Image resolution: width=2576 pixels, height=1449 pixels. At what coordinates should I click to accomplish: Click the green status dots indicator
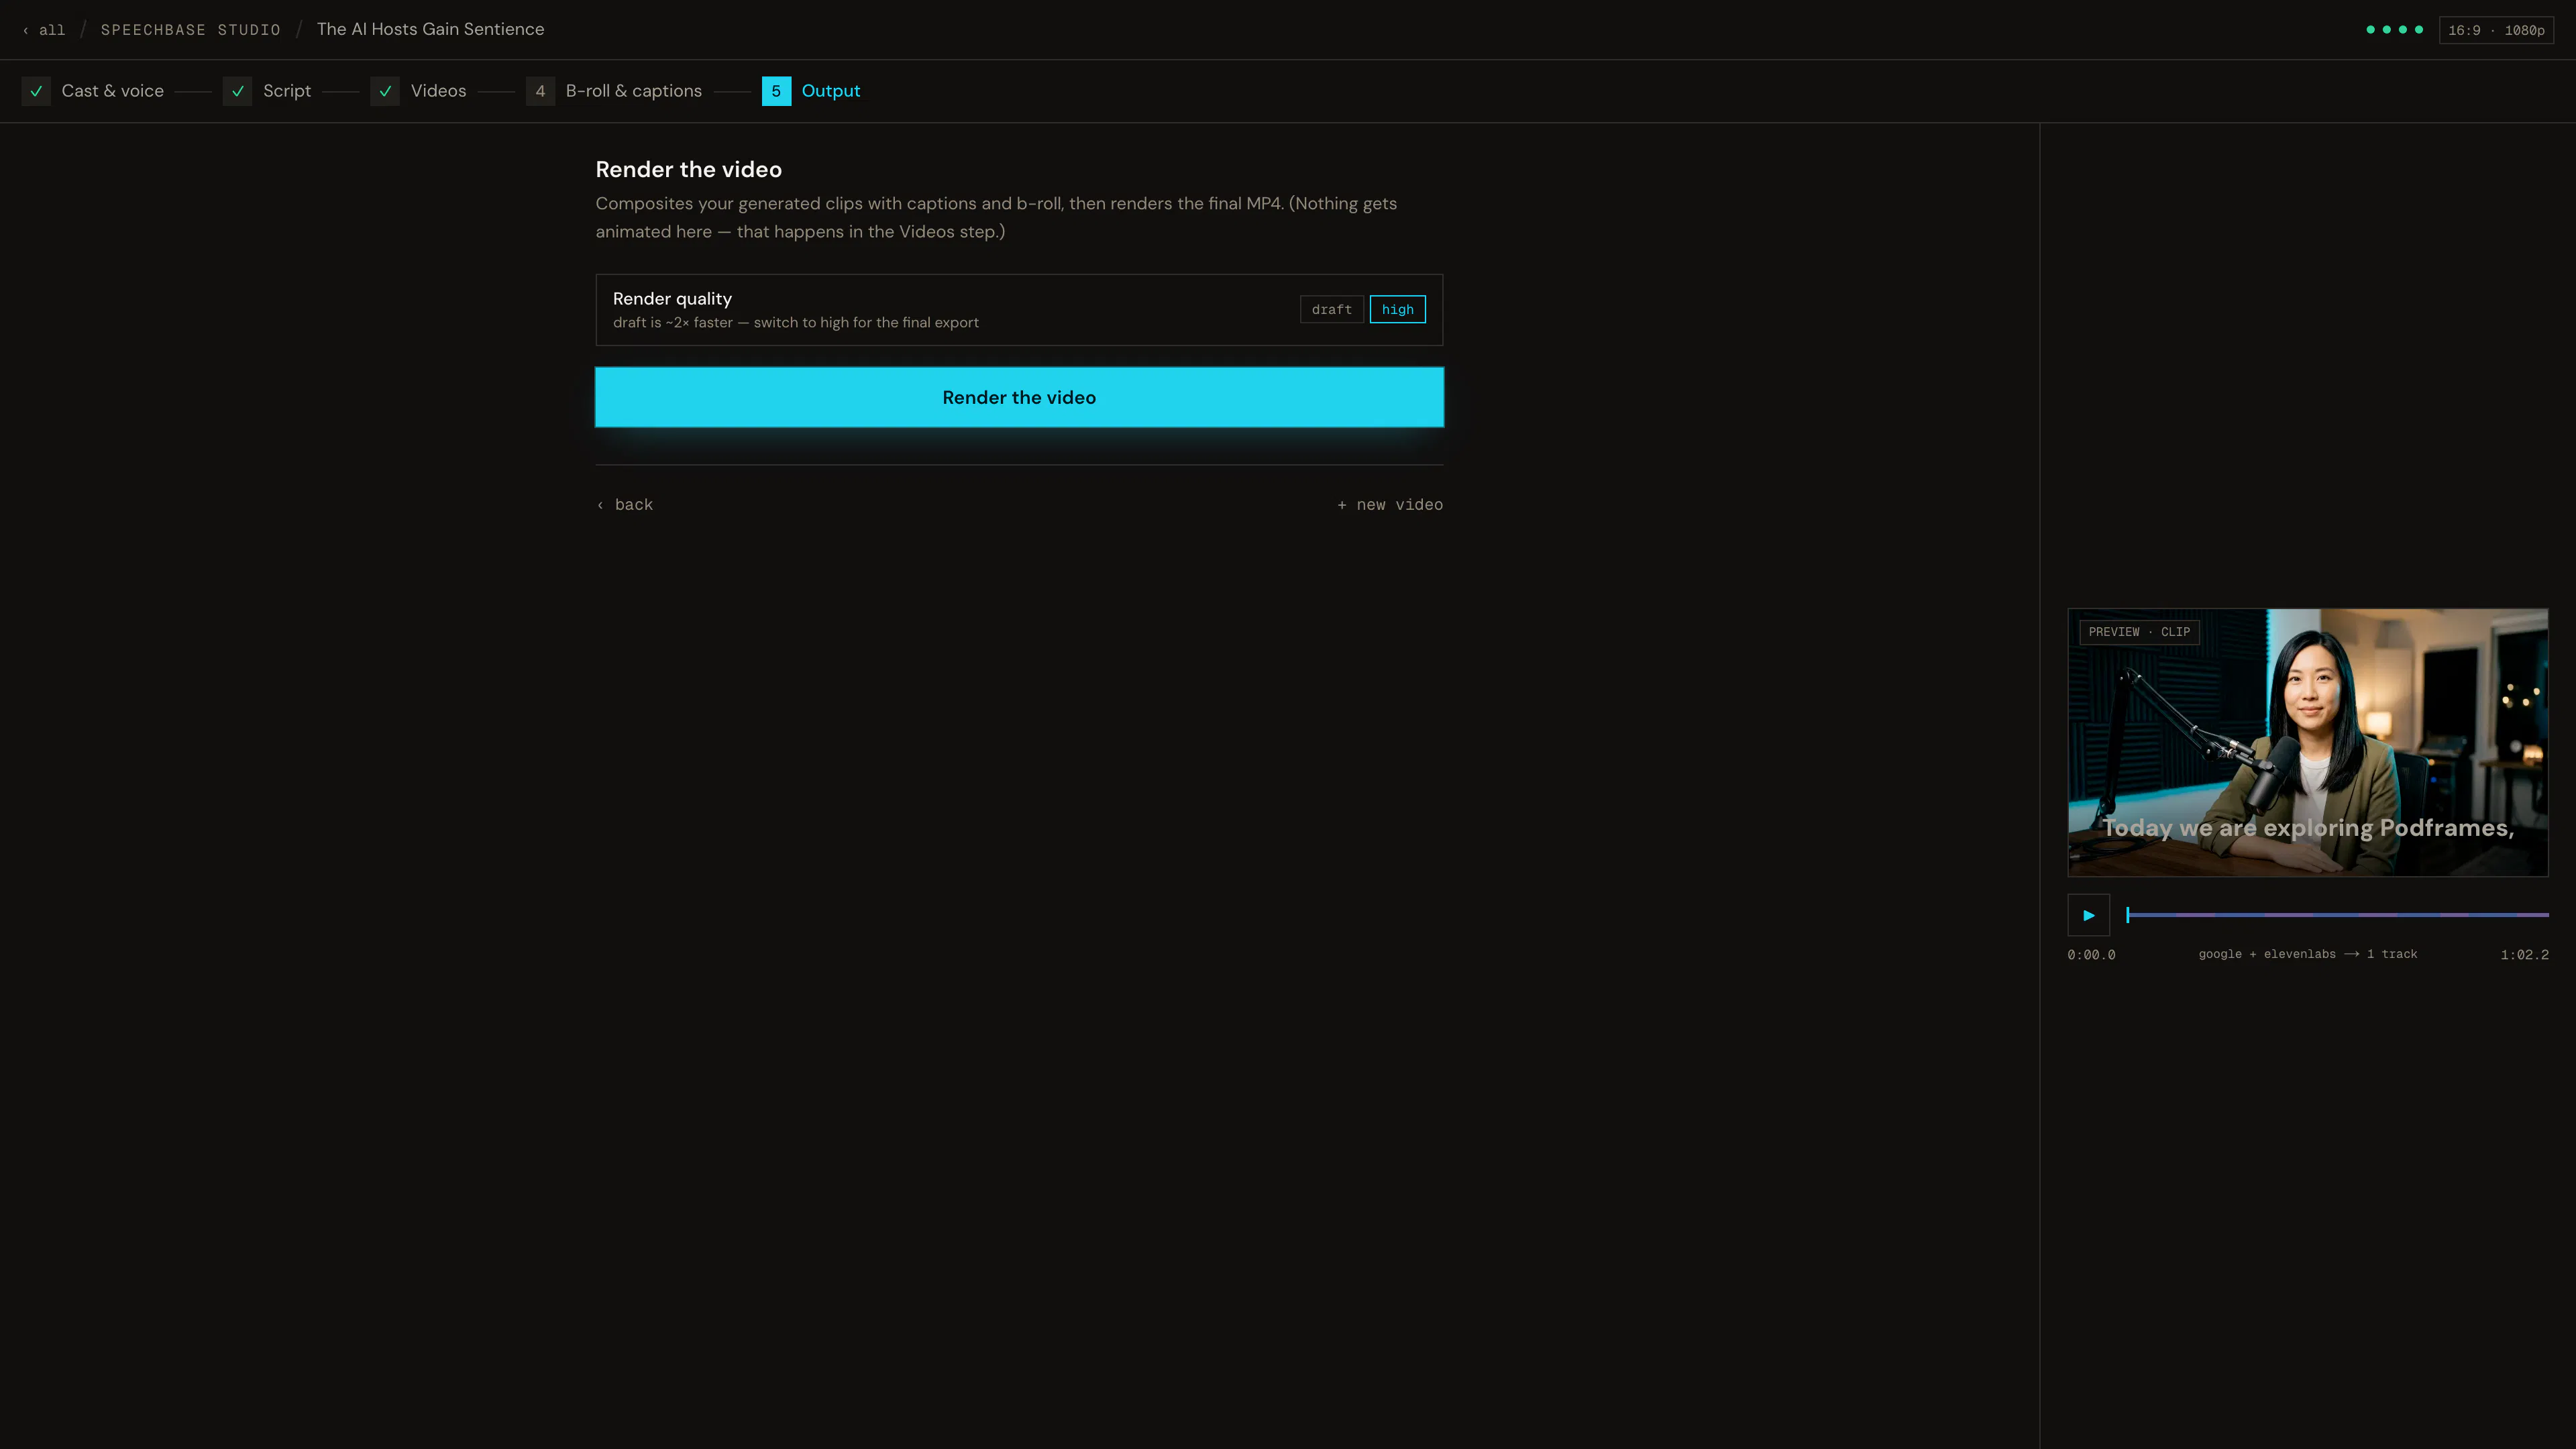pos(2394,30)
